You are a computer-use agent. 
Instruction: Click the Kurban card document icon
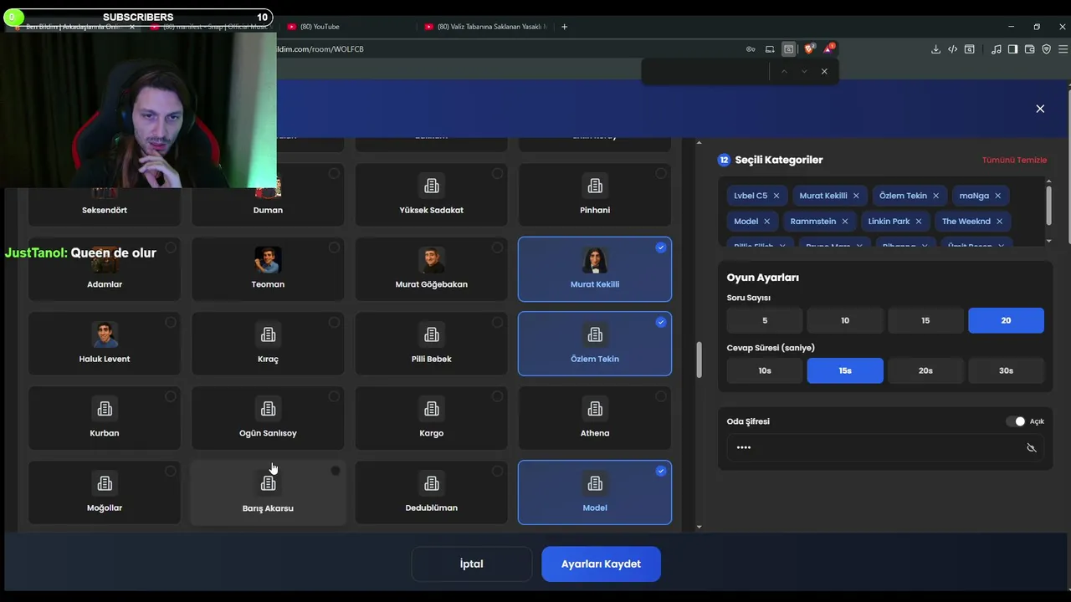pos(105,409)
